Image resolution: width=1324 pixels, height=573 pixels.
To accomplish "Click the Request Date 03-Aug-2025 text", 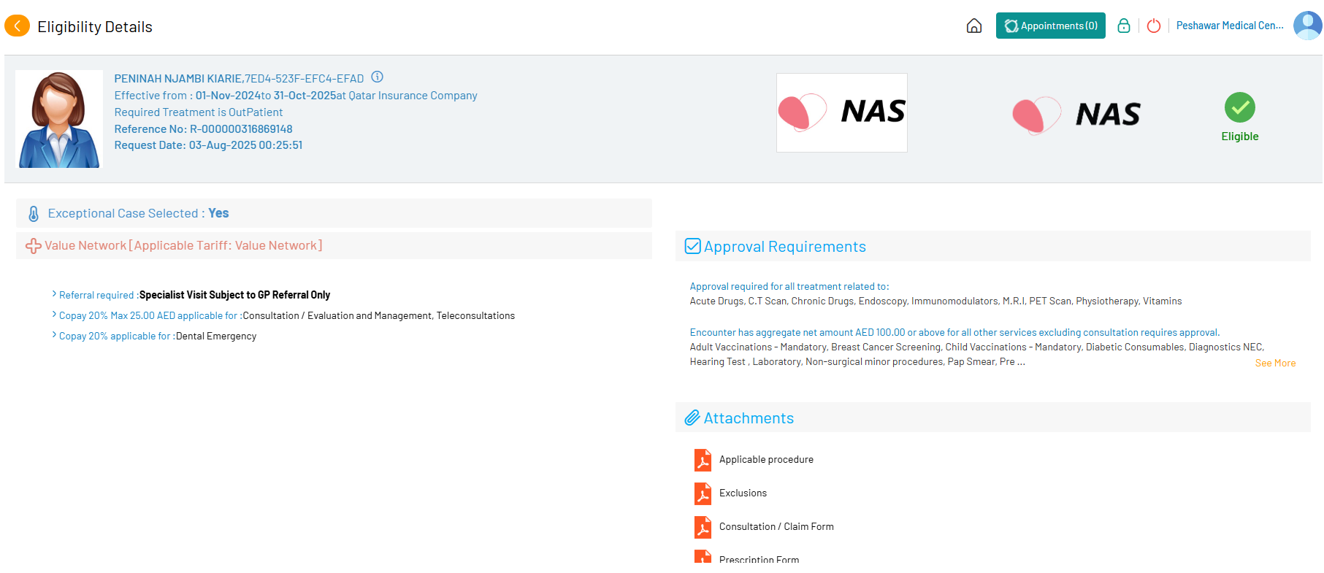I will 208,145.
